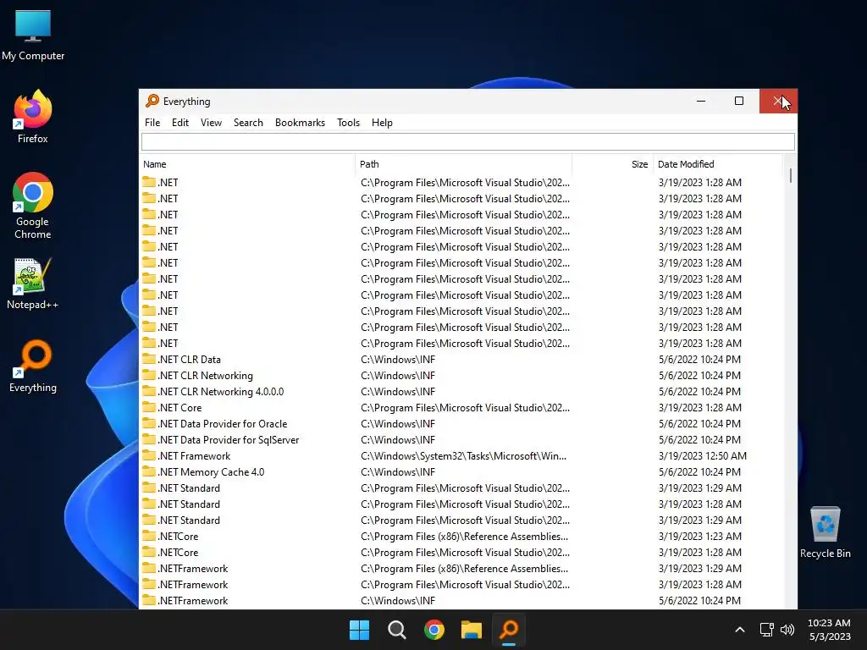Open the Bookmarks menu
This screenshot has height=650, width=867.
point(301,123)
